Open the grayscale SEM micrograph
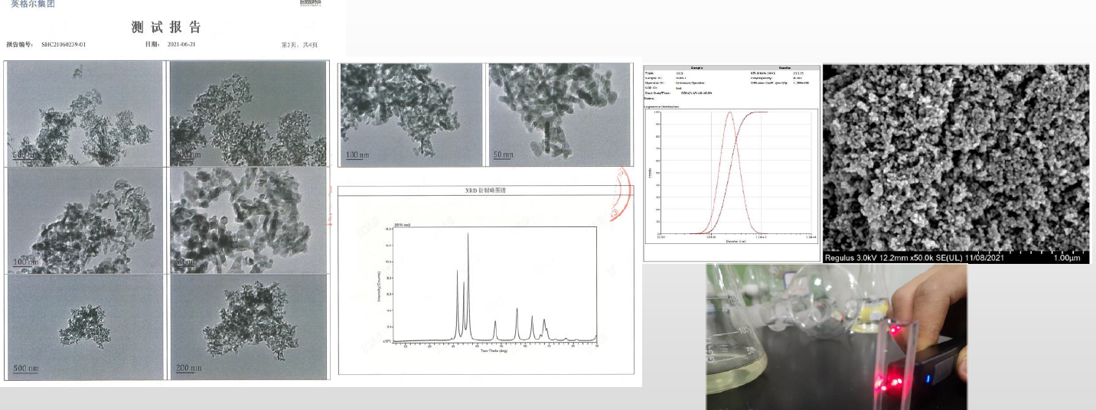Image resolution: width=1096 pixels, height=410 pixels. tap(956, 164)
